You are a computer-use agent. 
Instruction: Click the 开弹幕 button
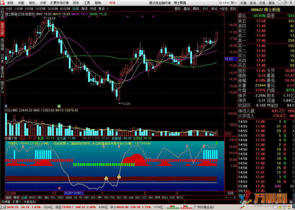[x=6, y=202]
